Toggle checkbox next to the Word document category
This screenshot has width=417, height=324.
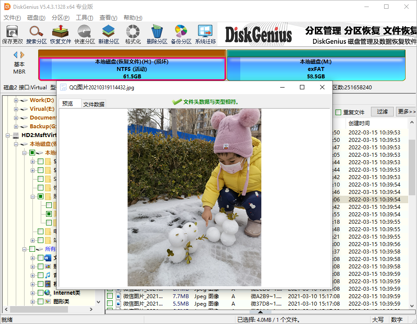(x=40, y=257)
